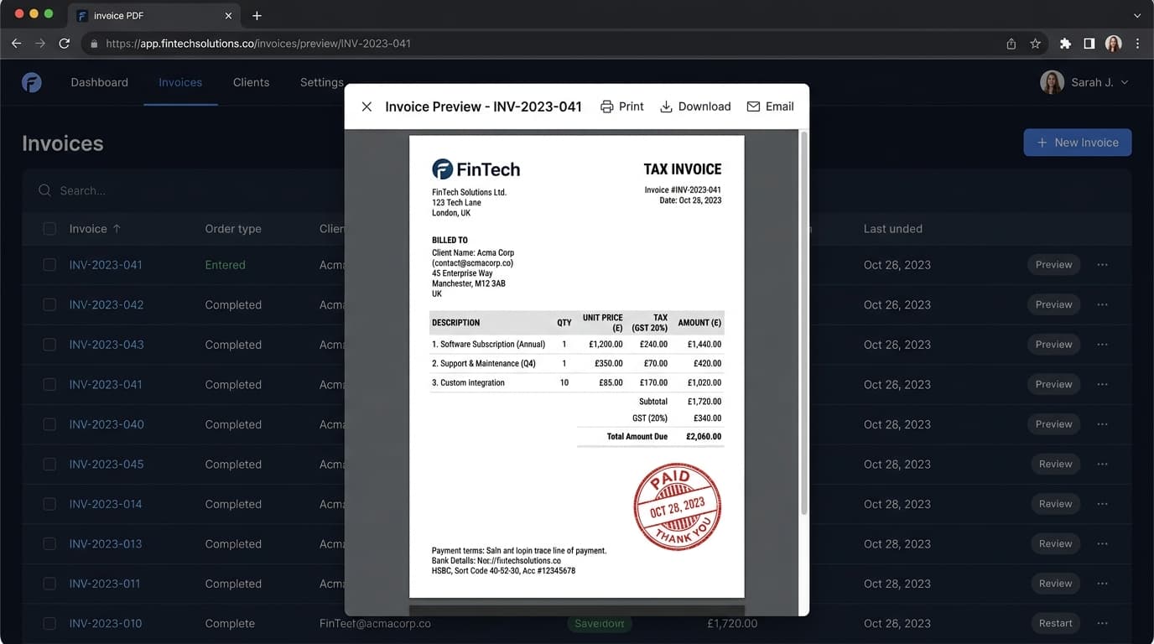This screenshot has height=644, width=1154.
Task: Open the INV-2023-011 invoice link
Action: tap(105, 584)
